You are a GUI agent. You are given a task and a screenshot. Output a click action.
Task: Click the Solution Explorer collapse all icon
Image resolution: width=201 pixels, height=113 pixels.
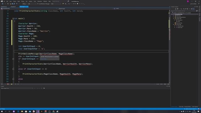coord(186,9)
